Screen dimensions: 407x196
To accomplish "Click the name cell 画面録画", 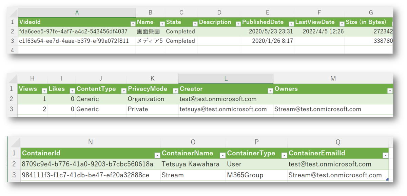I will click(150, 32).
